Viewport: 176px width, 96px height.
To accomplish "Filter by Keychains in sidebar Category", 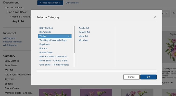I will tap(10, 79).
